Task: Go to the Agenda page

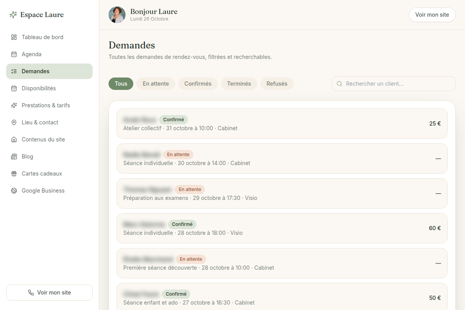Action: point(49,54)
